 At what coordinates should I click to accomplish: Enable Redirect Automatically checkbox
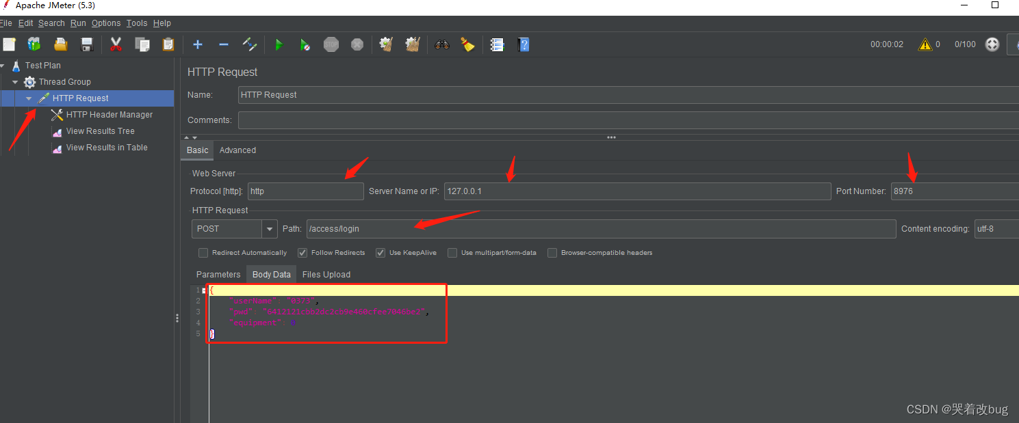[x=203, y=253]
